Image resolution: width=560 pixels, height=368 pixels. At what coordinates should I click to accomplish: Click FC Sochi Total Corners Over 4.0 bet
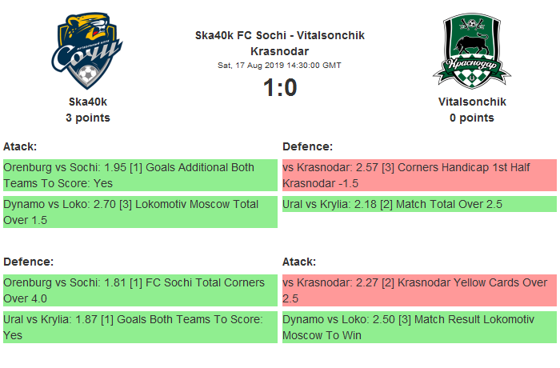click(x=140, y=290)
